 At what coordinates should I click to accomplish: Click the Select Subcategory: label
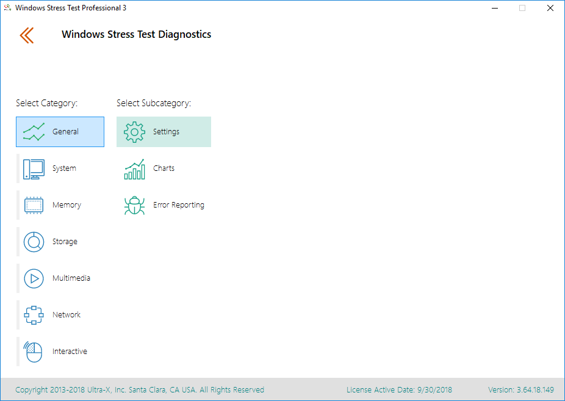[154, 103]
